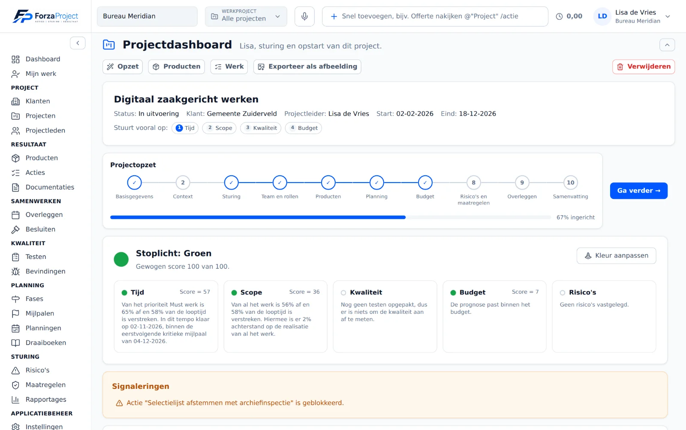Open Maatregelen page
Viewport: 686px width, 430px height.
coord(45,385)
